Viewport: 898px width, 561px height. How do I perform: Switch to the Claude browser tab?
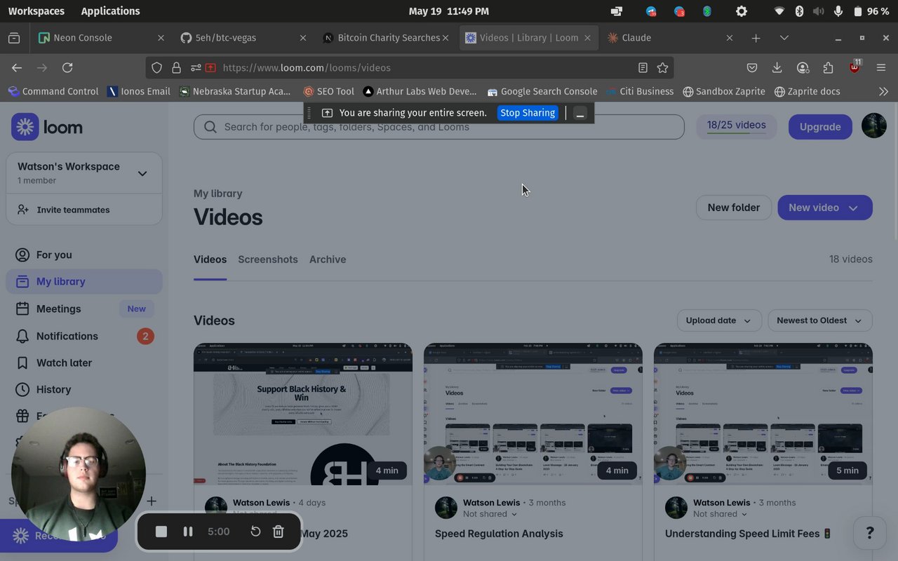(670, 38)
